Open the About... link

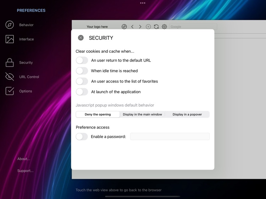coord(23,159)
